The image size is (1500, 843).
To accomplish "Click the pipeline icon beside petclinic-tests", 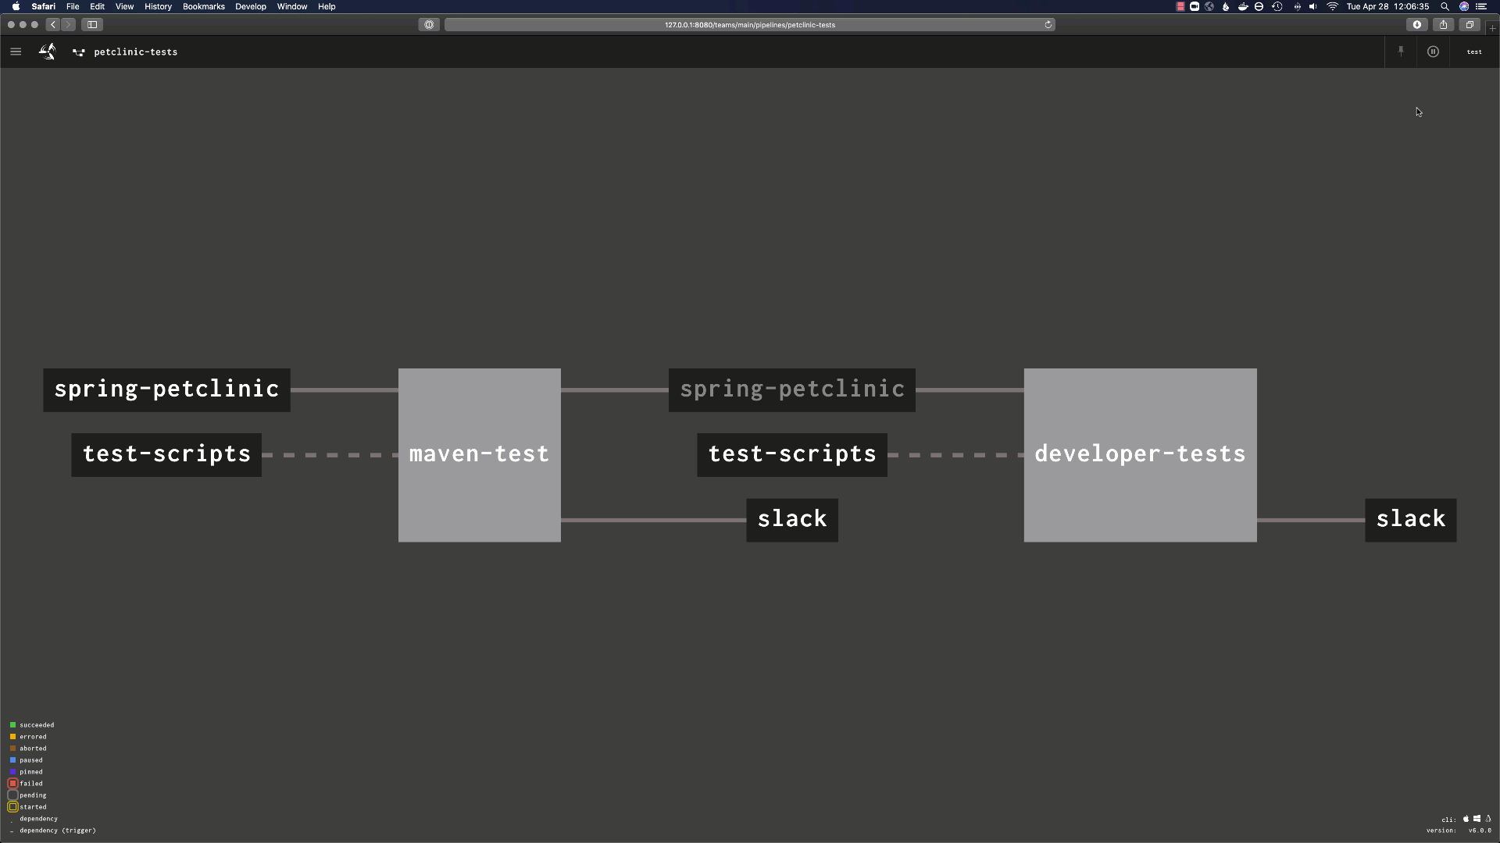I will point(79,52).
